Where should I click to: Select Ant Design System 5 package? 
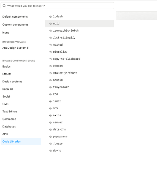tap(15, 48)
